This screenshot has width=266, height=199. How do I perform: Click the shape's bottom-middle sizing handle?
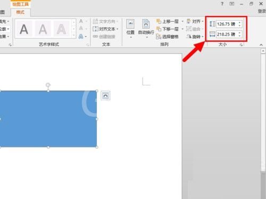tap(48, 147)
